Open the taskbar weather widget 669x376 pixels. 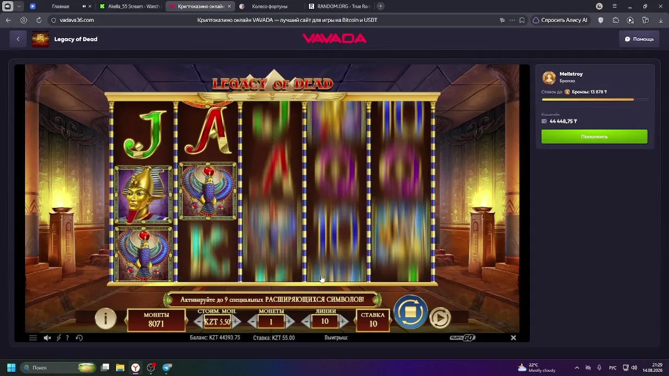[x=537, y=368]
